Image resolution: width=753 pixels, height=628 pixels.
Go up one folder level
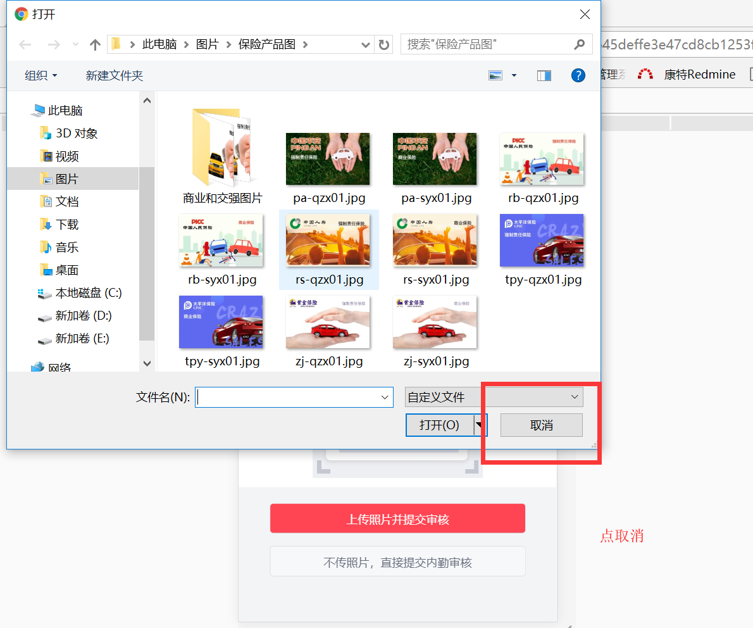(95, 45)
